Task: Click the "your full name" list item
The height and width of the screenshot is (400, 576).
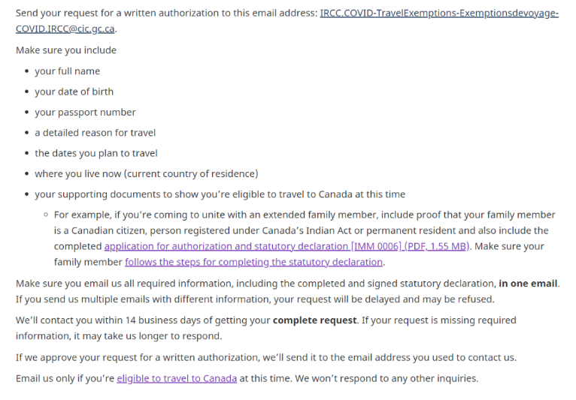Action: click(67, 71)
